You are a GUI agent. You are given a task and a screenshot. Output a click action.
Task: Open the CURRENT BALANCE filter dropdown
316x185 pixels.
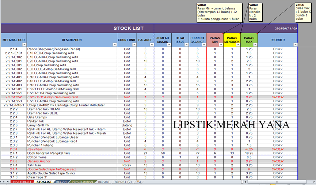click(x=204, y=45)
